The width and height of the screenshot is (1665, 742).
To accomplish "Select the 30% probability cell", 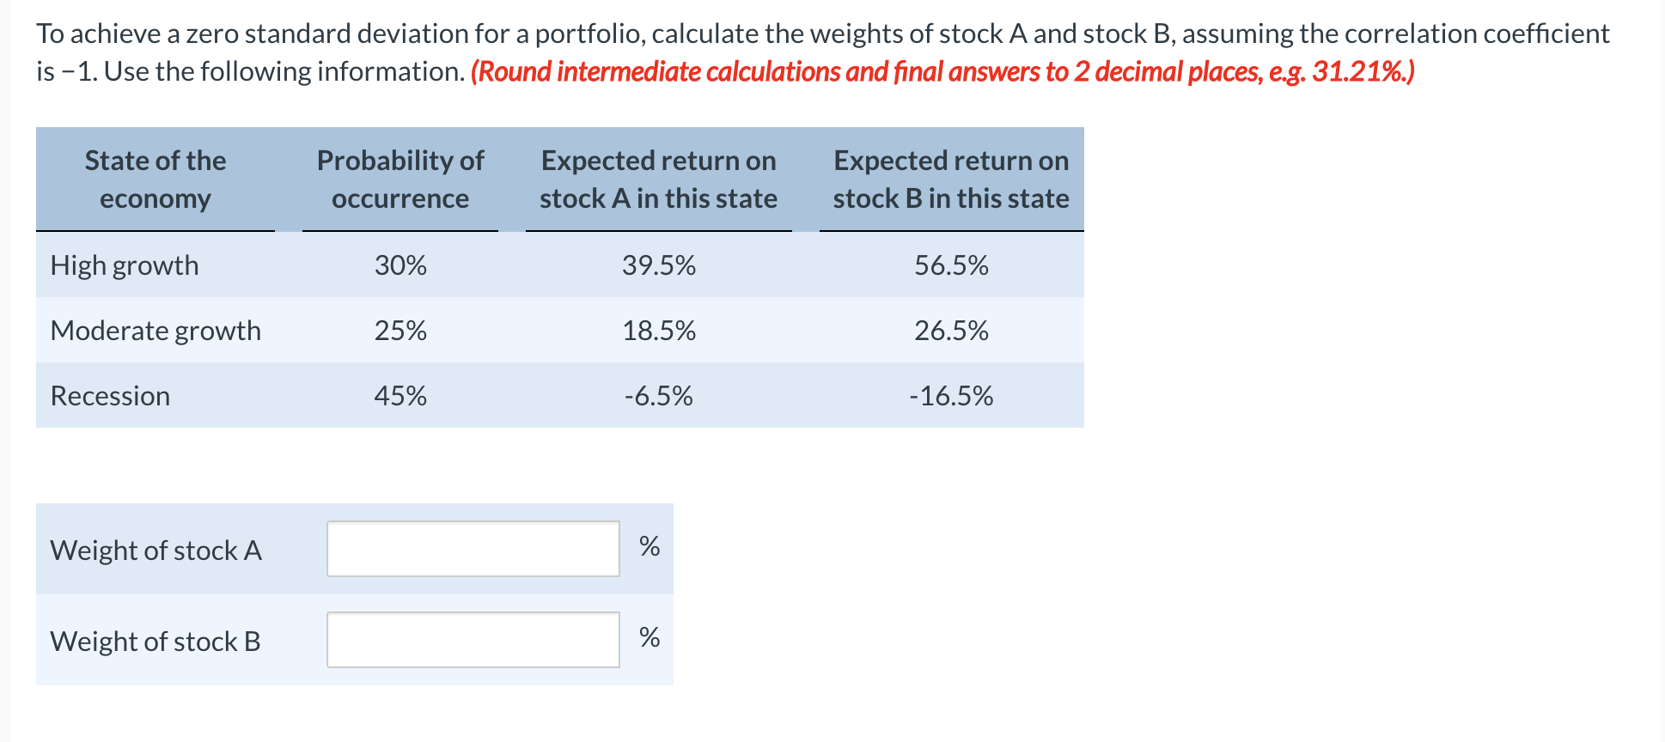I will (x=399, y=265).
